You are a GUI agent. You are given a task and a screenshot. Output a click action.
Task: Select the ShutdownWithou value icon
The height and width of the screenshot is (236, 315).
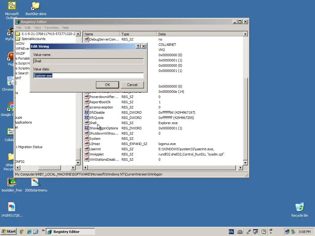coord(86,133)
